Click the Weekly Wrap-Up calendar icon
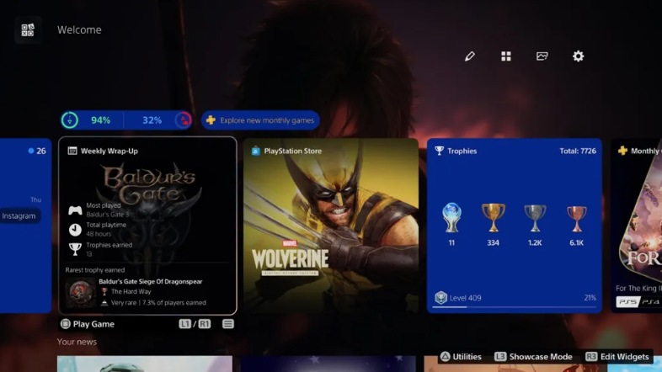 click(x=72, y=151)
